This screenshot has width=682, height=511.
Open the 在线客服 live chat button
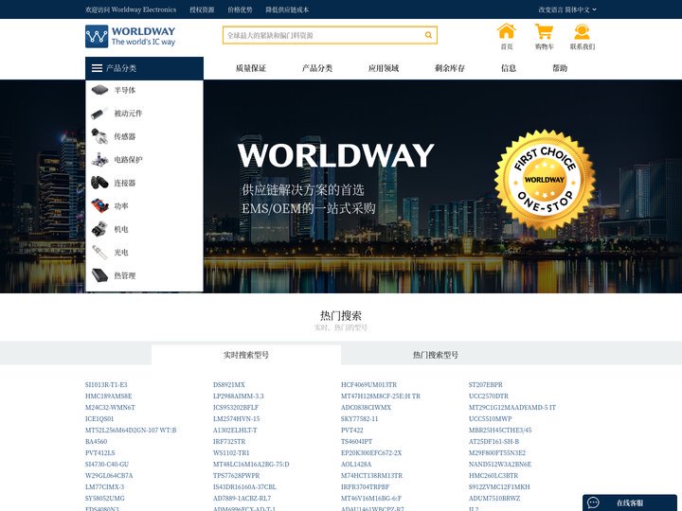pyautogui.click(x=629, y=502)
